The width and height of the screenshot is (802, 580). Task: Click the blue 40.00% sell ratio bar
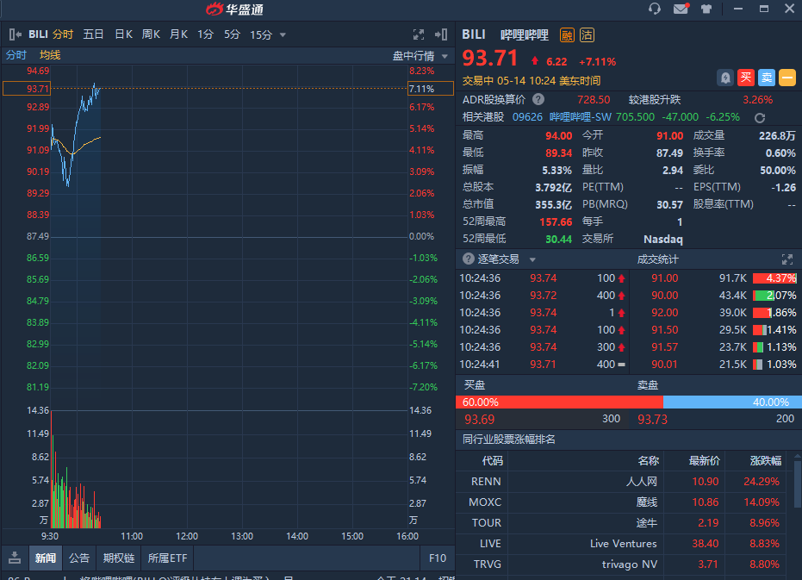(x=732, y=402)
